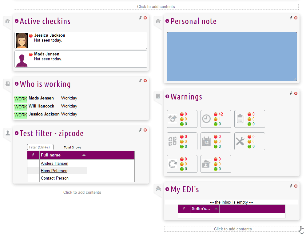Remove the Personal note widget
This screenshot has width=306, height=235.
click(x=296, y=18)
